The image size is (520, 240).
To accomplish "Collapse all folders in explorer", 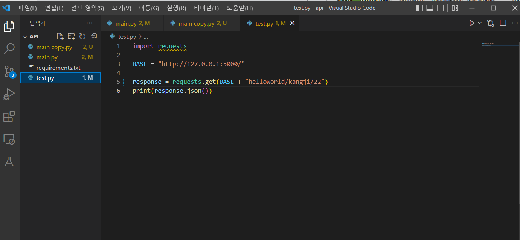I will tap(94, 36).
